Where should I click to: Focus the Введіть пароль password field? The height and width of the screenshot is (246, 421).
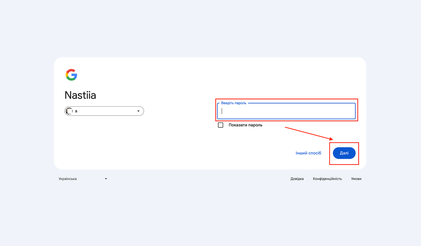(x=286, y=111)
